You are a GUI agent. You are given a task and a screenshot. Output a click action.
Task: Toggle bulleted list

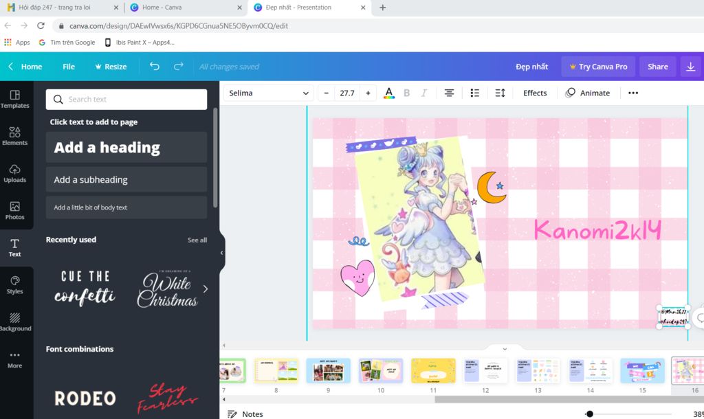[474, 93]
